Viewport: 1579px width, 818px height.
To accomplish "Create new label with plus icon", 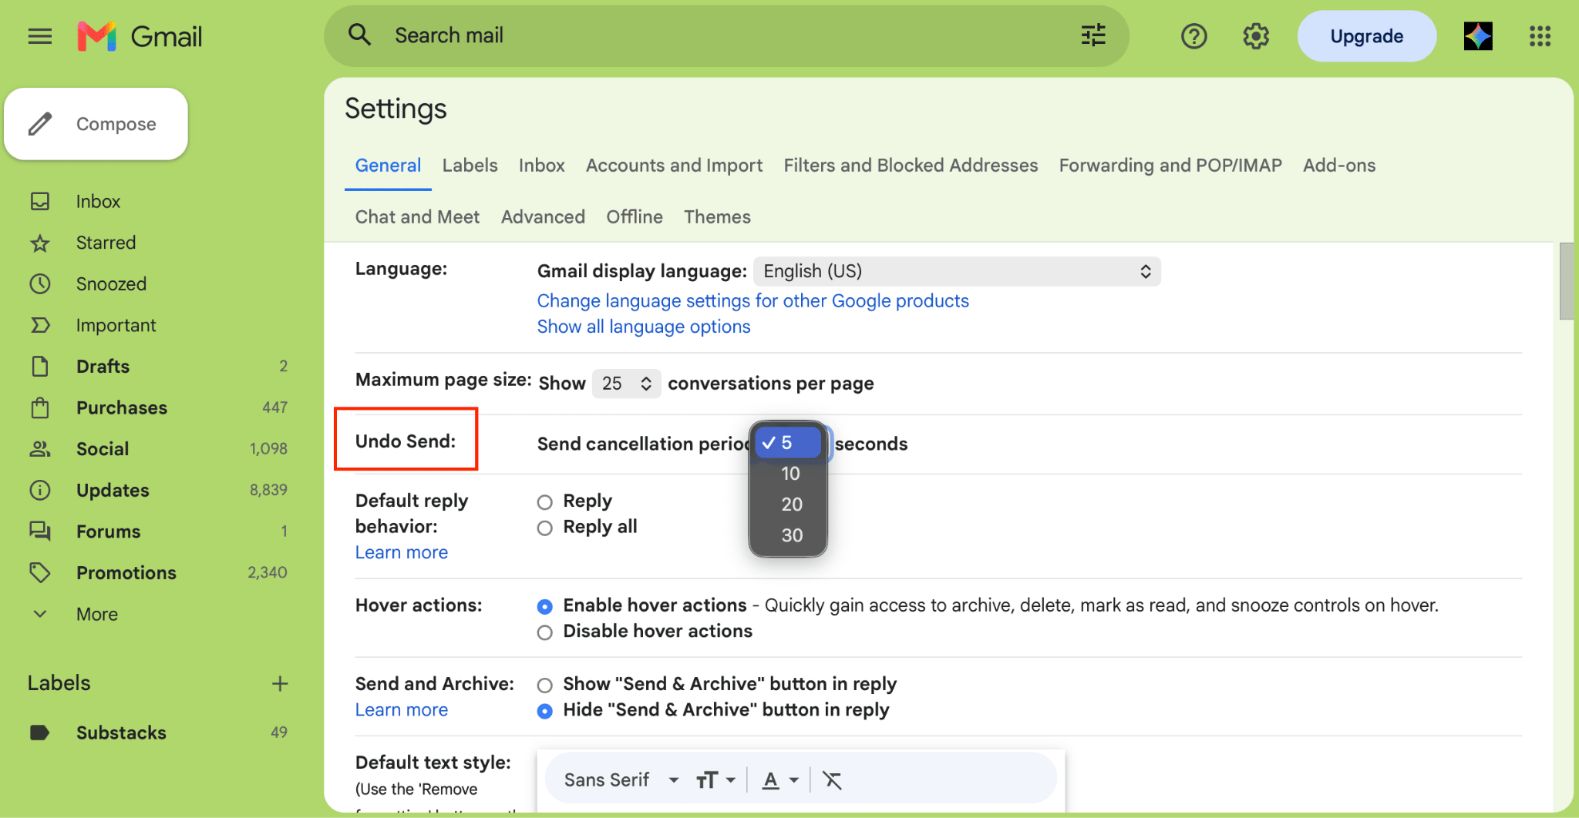I will click(280, 683).
